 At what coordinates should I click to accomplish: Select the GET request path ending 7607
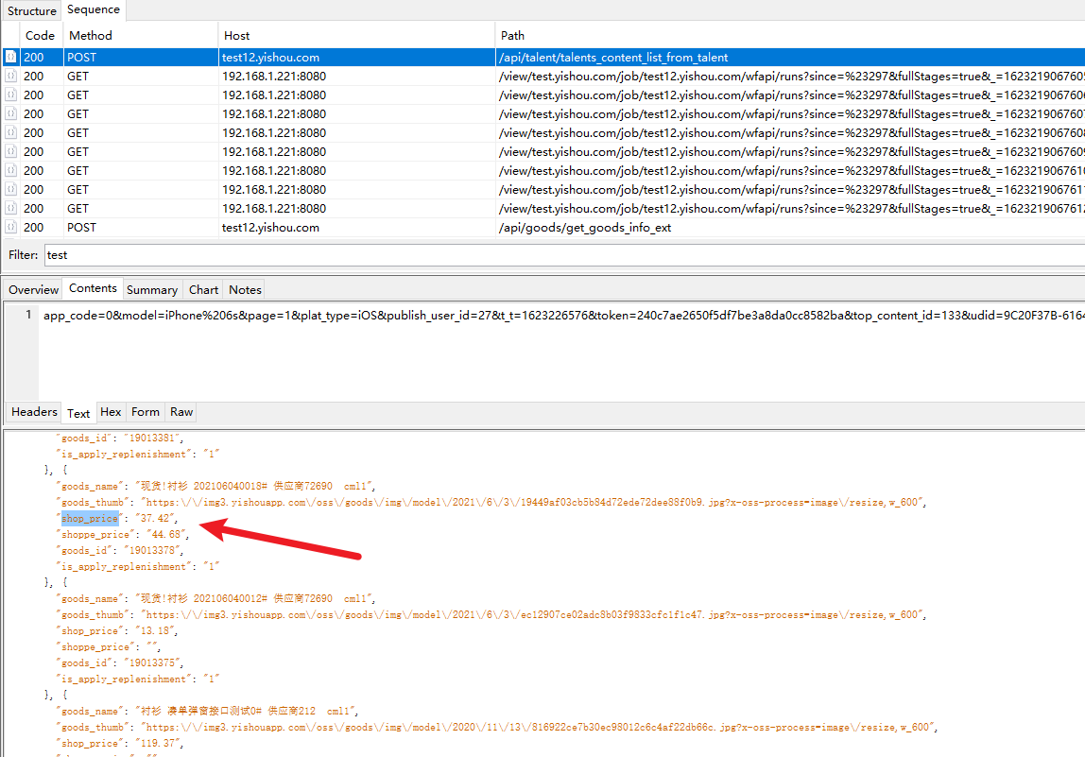click(791, 113)
